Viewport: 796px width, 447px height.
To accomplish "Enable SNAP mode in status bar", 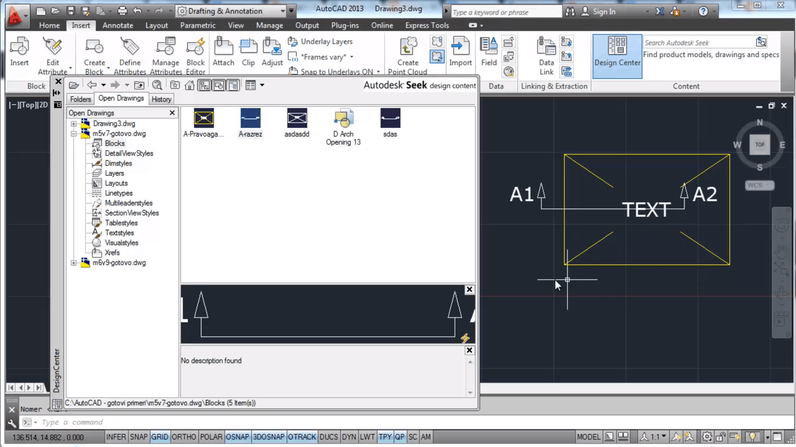I will [x=138, y=437].
